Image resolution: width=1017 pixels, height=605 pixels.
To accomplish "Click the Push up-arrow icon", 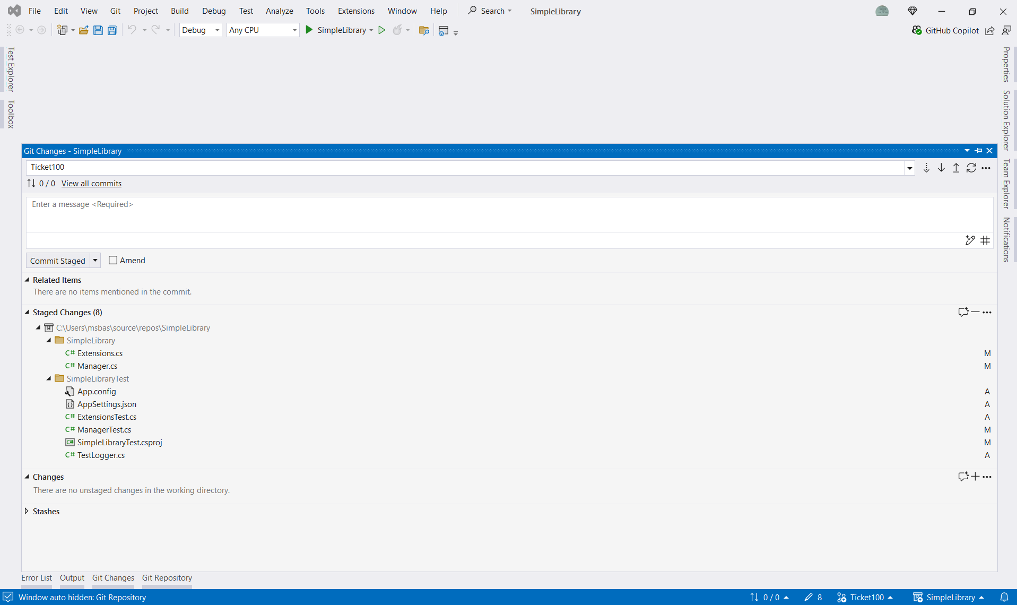I will coord(956,168).
